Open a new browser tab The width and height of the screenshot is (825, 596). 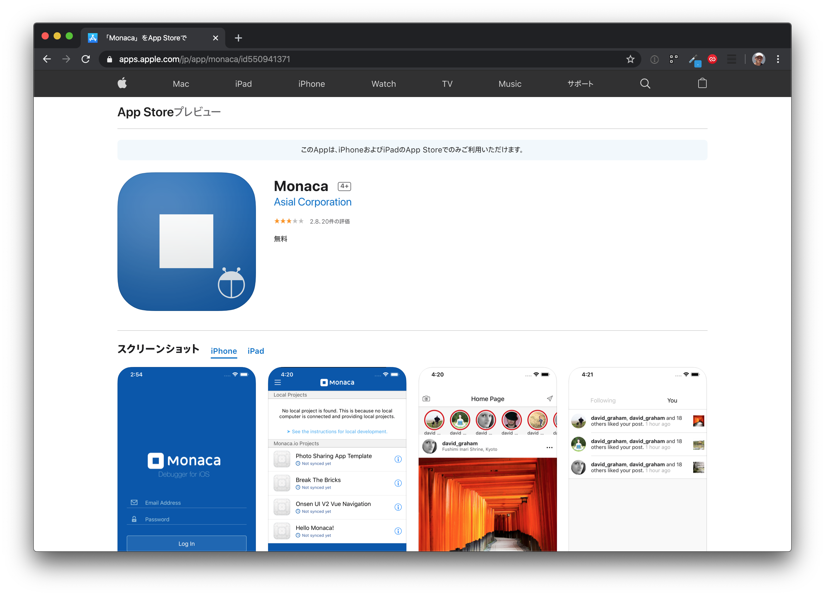pos(238,38)
